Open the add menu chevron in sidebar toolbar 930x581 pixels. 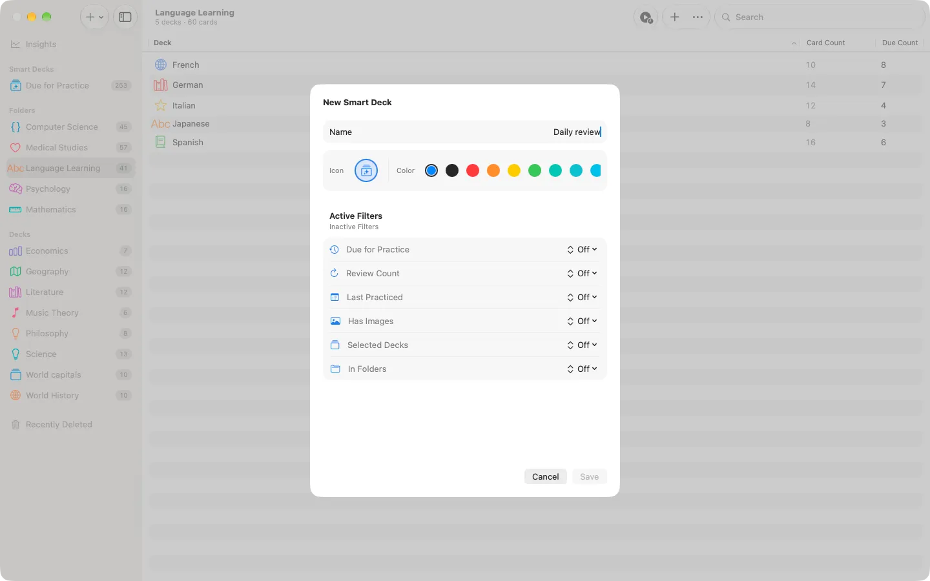101,17
